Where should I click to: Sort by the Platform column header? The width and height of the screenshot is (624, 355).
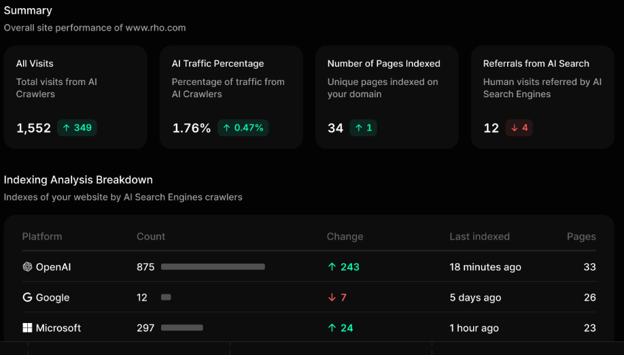42,237
